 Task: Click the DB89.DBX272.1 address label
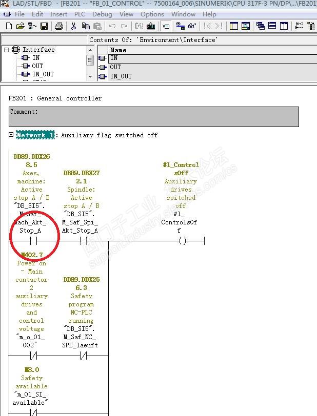(82, 177)
